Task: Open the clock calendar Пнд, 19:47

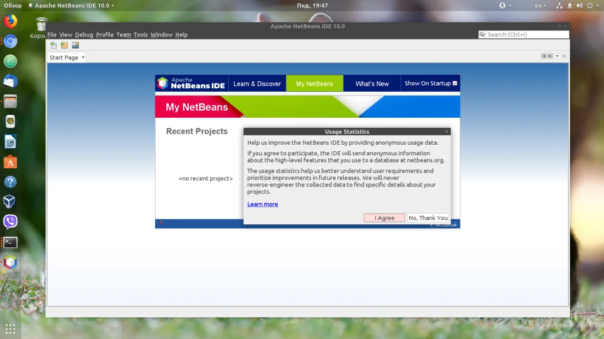Action: tap(313, 5)
